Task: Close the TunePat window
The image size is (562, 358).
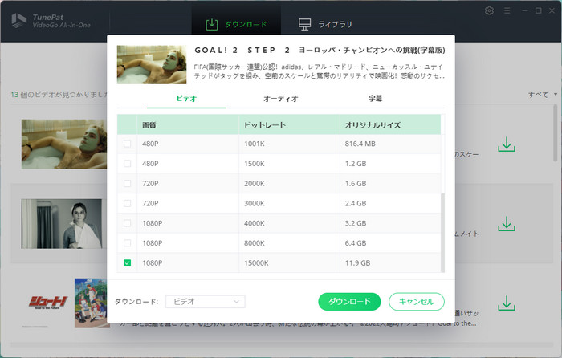Action: [552, 10]
